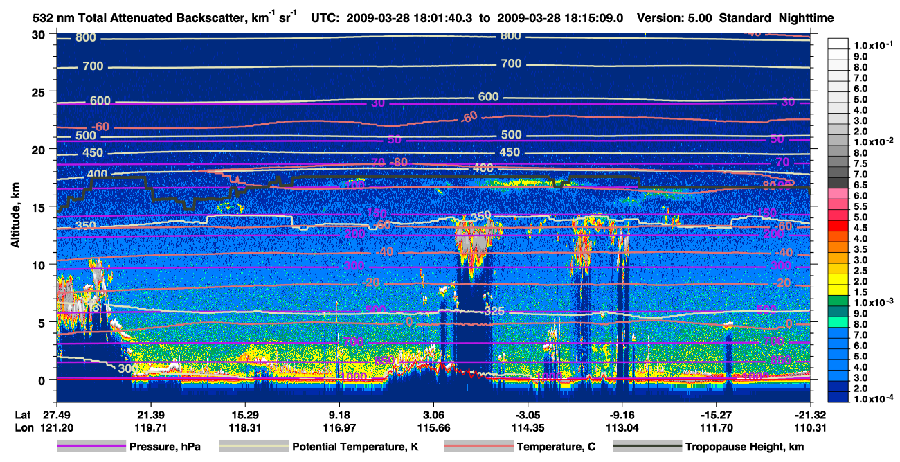Click latitude value -3.05

point(528,416)
